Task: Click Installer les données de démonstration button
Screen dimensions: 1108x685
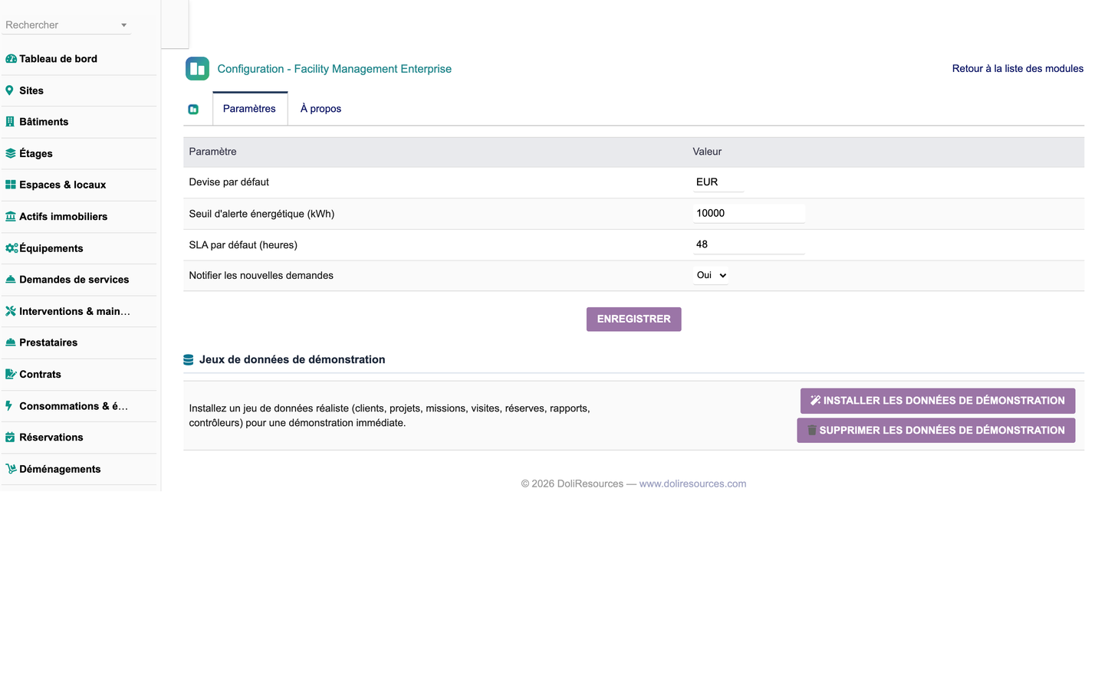Action: coord(938,401)
